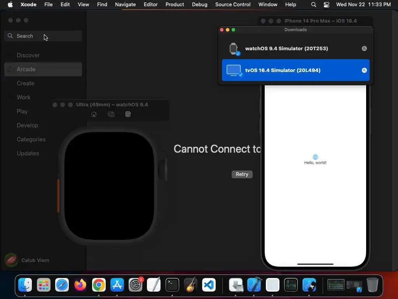Screen dimensions: 398x299
Task: Select Develop in the App Store sidebar
Action: pyautogui.click(x=28, y=125)
